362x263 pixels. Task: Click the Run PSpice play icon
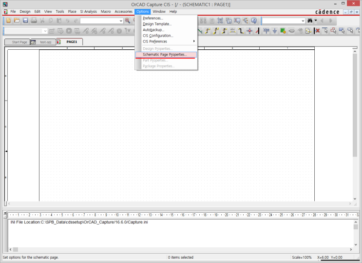[x=69, y=31]
